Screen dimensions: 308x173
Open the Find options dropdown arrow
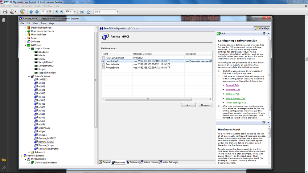[118, 12]
